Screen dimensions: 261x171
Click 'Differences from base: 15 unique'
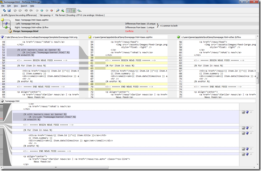[140, 24]
